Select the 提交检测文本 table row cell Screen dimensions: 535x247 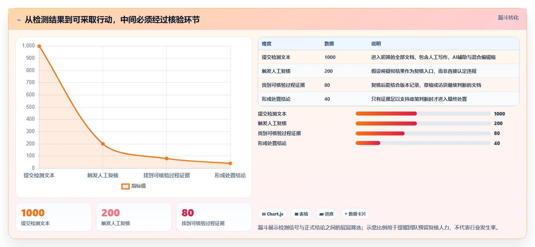276,57
